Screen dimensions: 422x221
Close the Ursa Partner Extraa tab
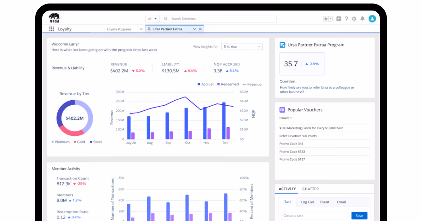(200, 29)
